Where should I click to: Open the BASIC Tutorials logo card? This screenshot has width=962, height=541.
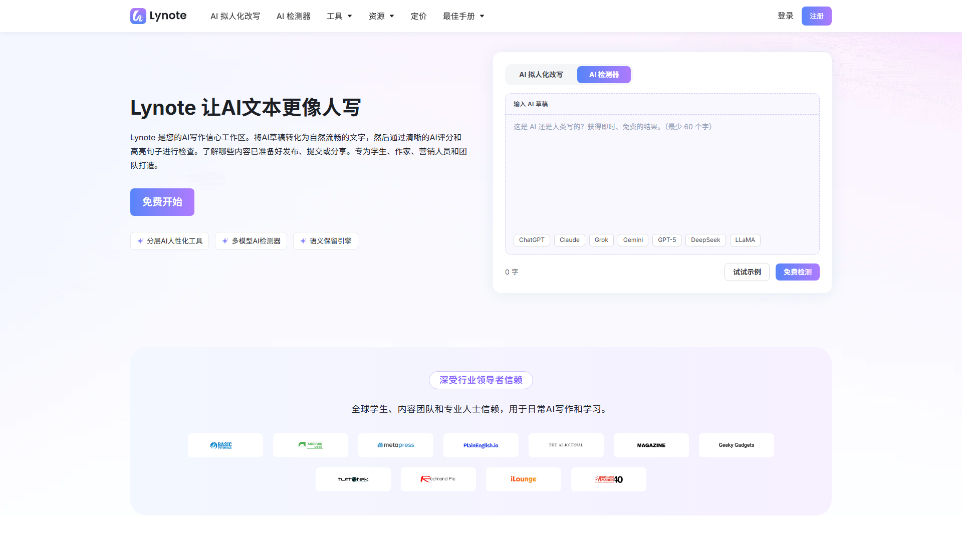225,445
